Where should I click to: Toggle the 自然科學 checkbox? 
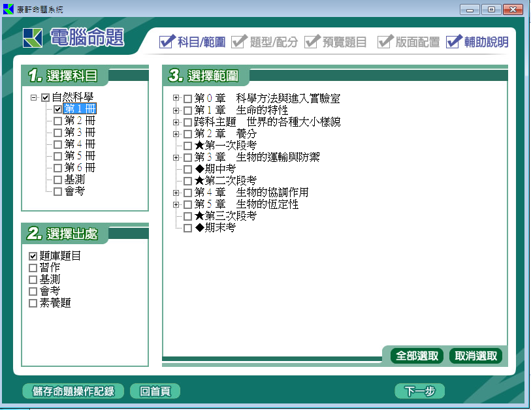[45, 98]
